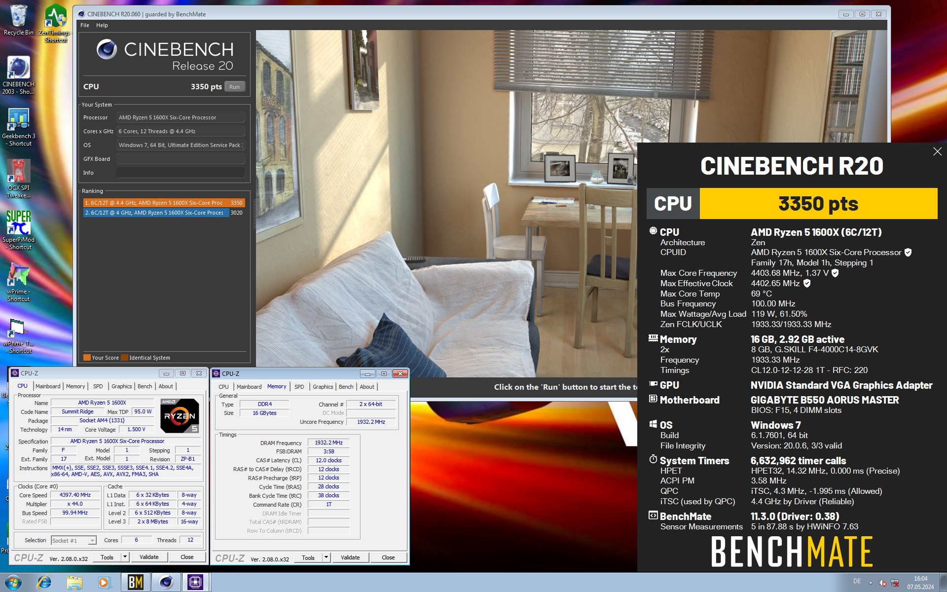Open the Internet Explorer taskbar icon
The height and width of the screenshot is (592, 947).
coord(44,582)
